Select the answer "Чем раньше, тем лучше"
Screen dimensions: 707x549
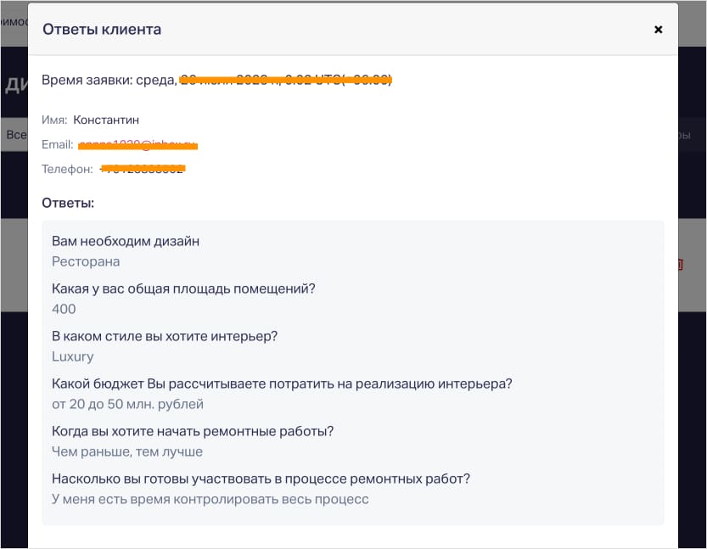pos(127,451)
